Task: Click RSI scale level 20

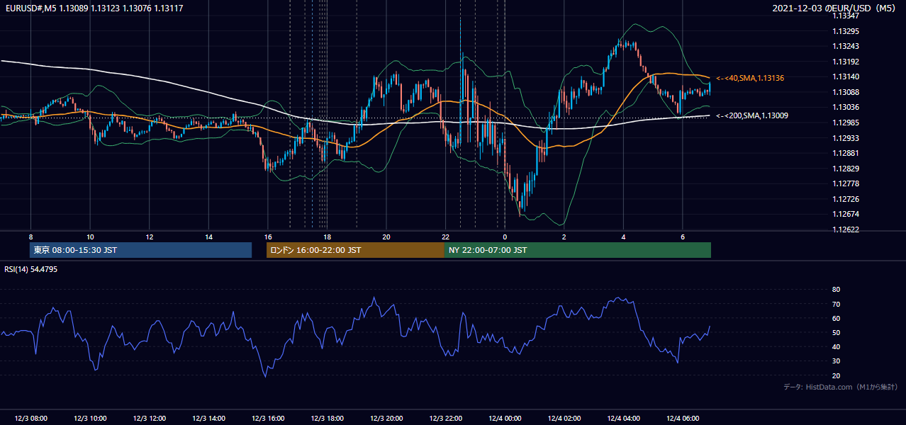Action: (837, 376)
